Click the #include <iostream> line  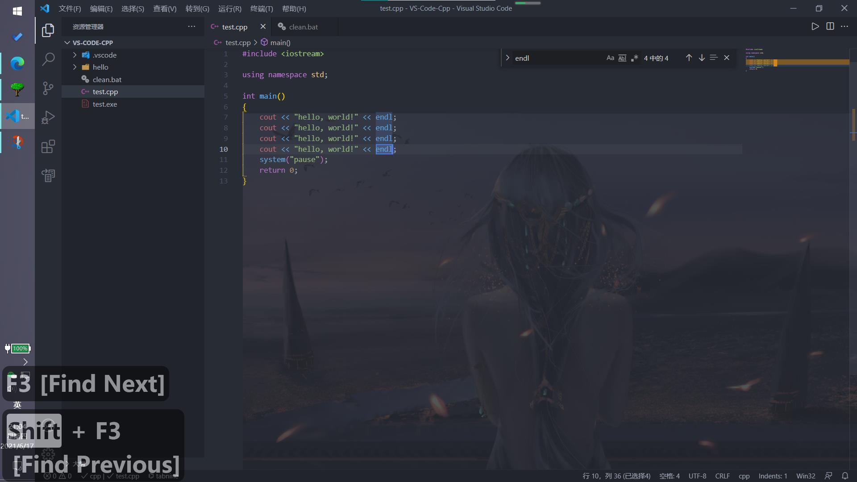pyautogui.click(x=283, y=54)
